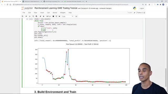This screenshot has width=168, height=94.
Task: Click the Jupyter logo
Action: click(27, 8)
